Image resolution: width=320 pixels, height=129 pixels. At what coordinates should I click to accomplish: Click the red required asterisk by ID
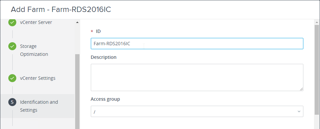92,31
